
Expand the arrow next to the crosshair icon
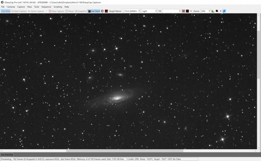click(x=191, y=11)
